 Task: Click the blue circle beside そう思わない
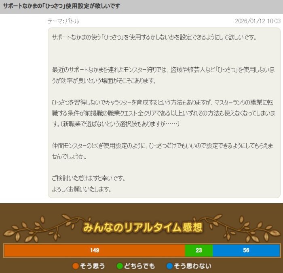point(169,266)
